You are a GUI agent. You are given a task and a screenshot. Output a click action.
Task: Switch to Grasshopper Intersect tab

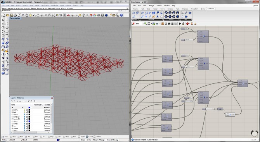(185, 9)
